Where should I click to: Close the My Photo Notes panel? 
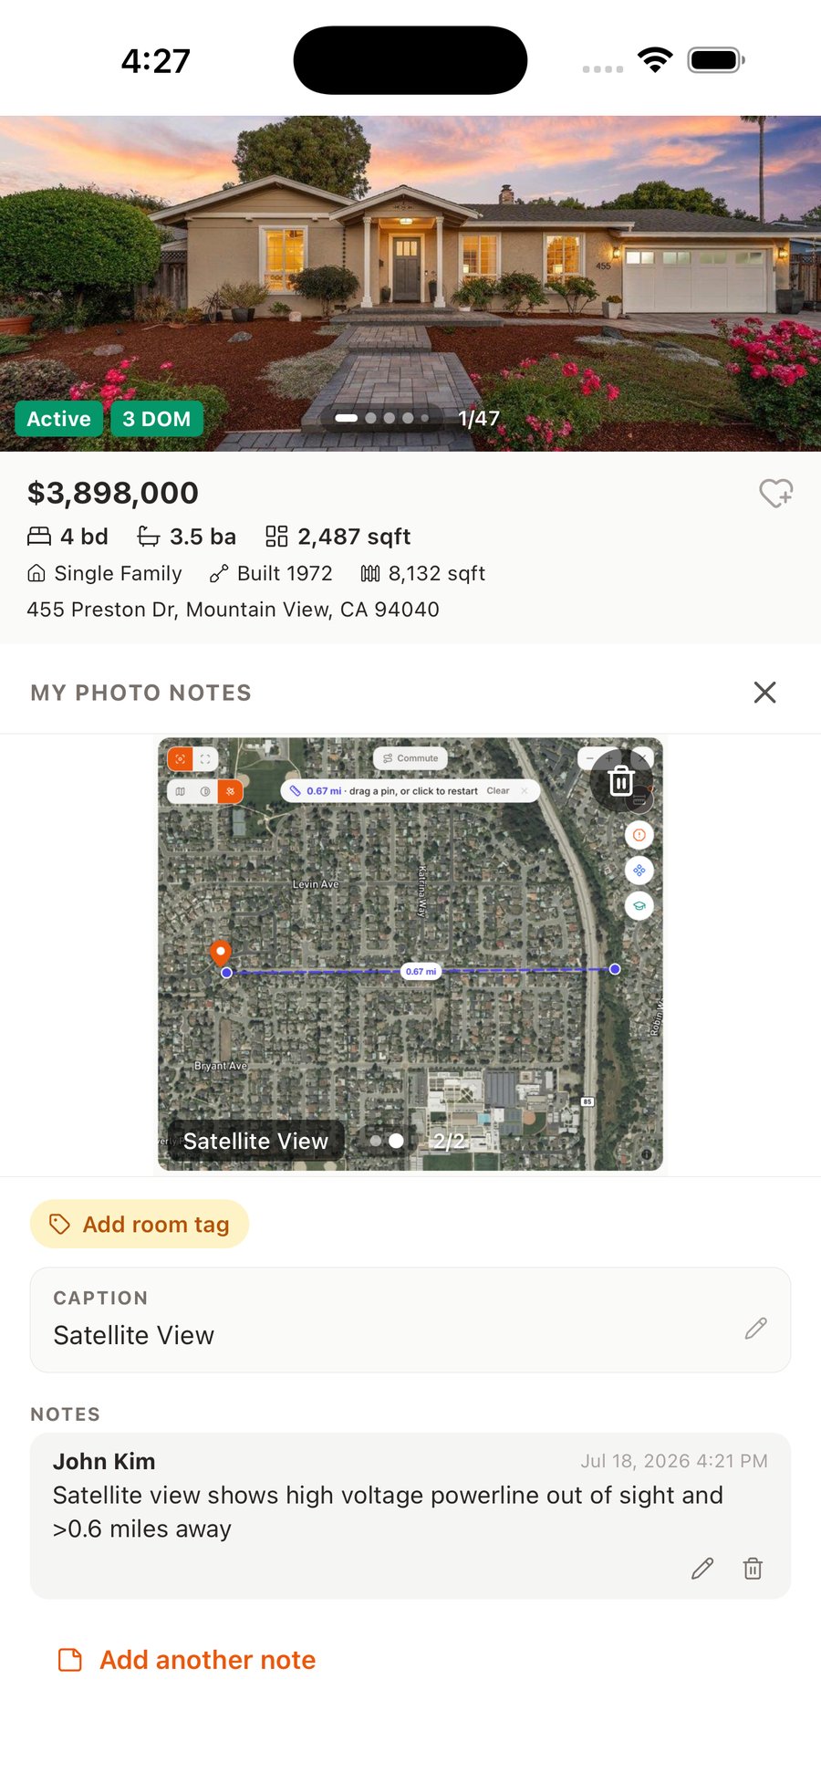click(765, 693)
